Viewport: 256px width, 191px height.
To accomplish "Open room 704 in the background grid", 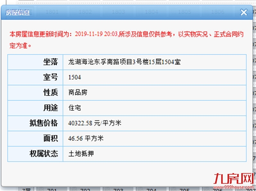I will (x=152, y=189).
